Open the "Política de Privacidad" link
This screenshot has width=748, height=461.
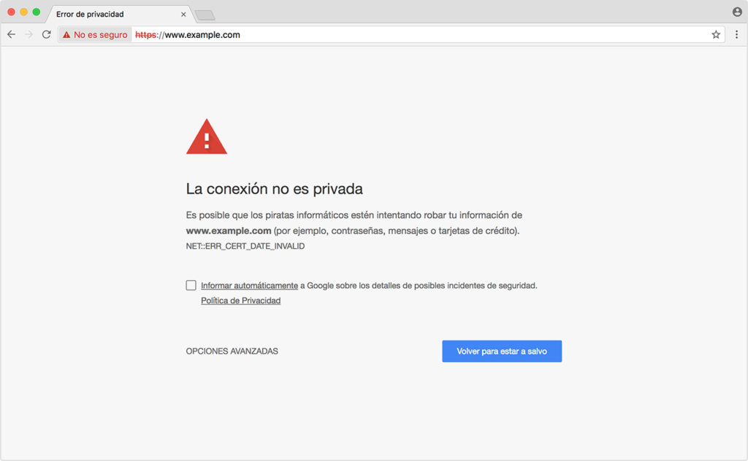pyautogui.click(x=240, y=300)
